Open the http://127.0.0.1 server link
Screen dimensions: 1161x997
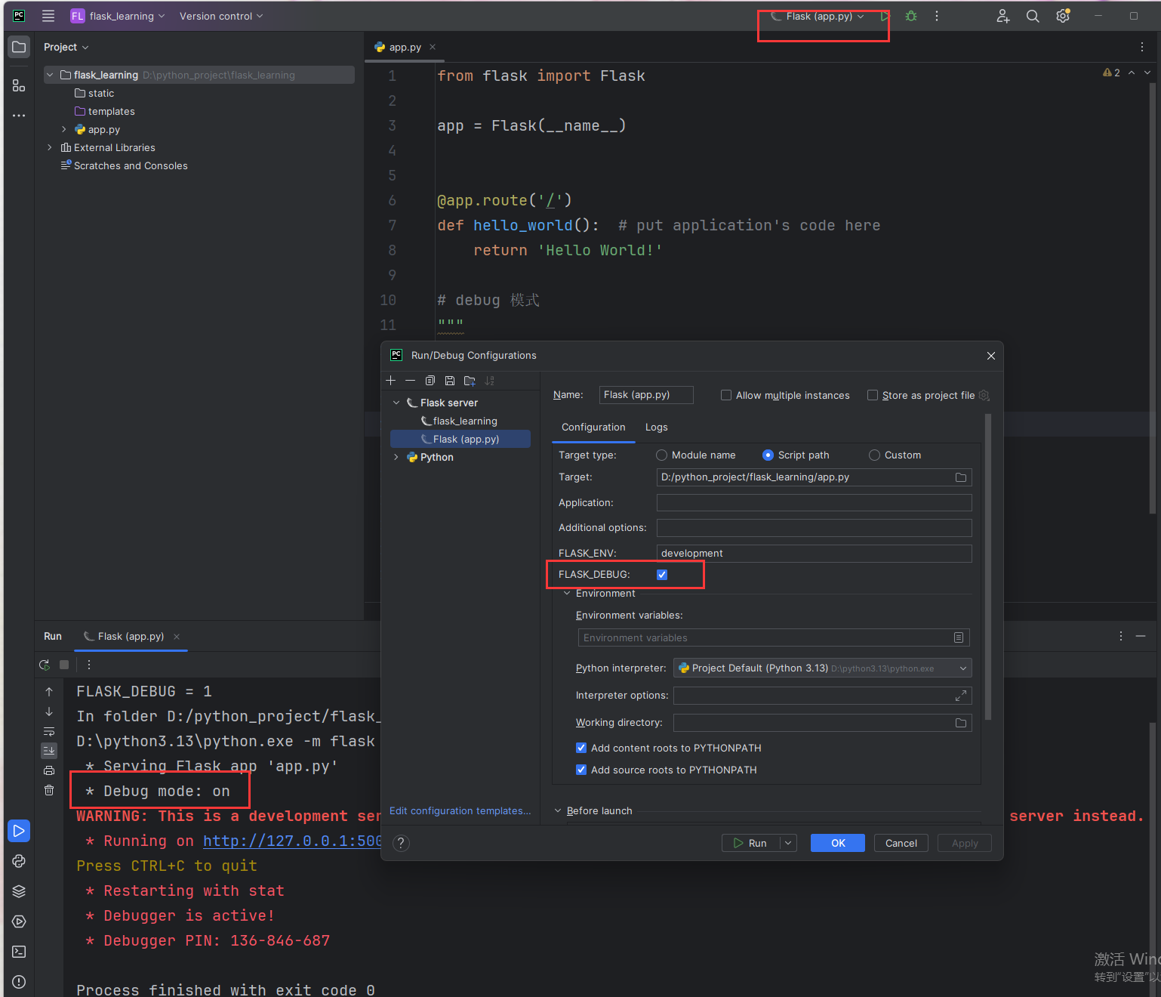[x=292, y=841]
